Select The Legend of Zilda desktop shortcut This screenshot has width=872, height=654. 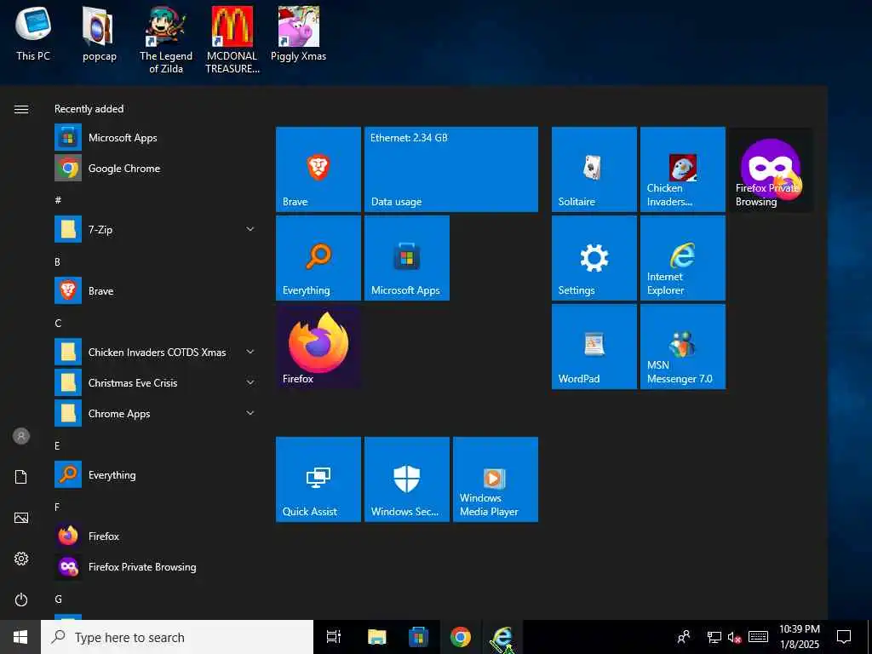(166, 40)
